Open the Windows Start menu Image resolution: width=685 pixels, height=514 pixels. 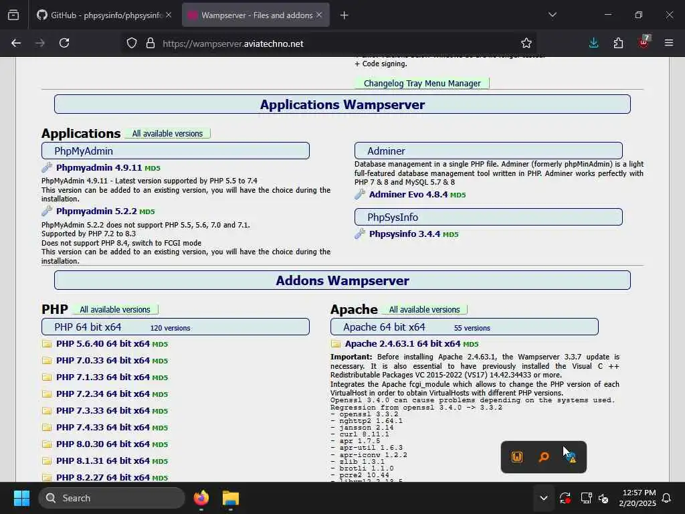(x=21, y=498)
